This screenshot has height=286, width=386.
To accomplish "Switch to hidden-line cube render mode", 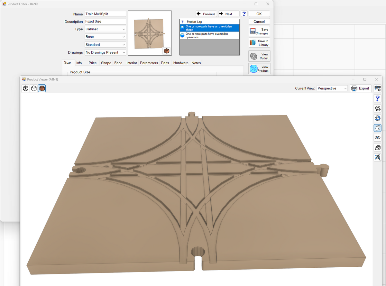I will 34,88.
